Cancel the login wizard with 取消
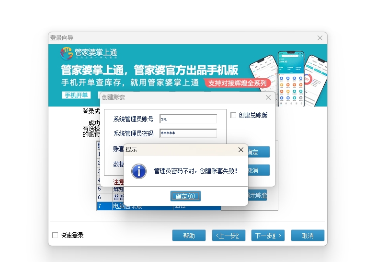Screen dimensions: 365x262 point(308,236)
